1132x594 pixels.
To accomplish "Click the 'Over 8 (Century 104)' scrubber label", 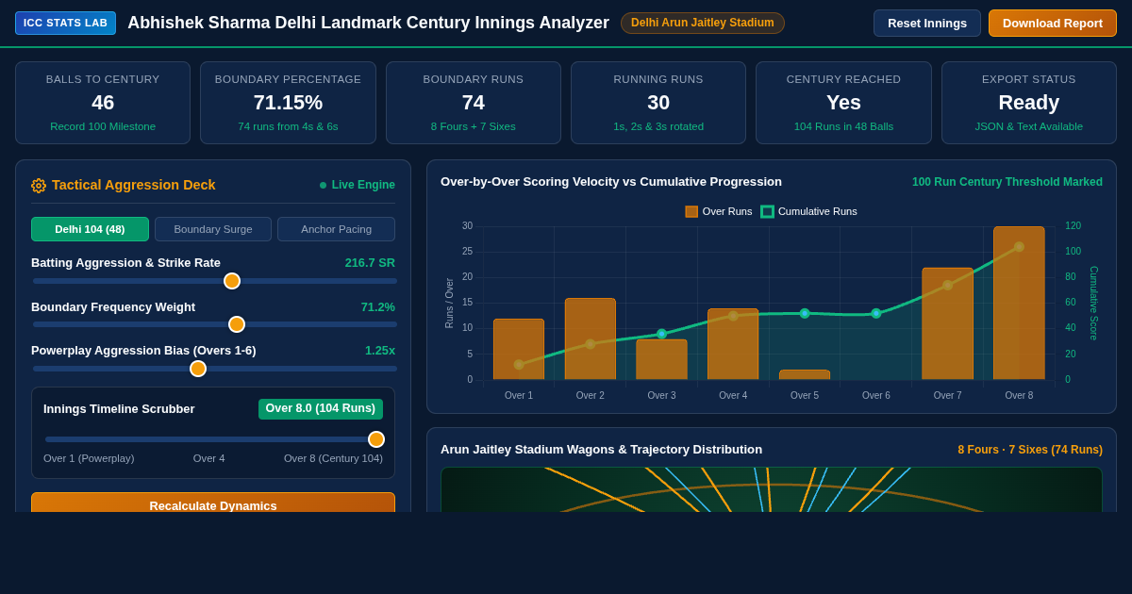I will pos(333,458).
